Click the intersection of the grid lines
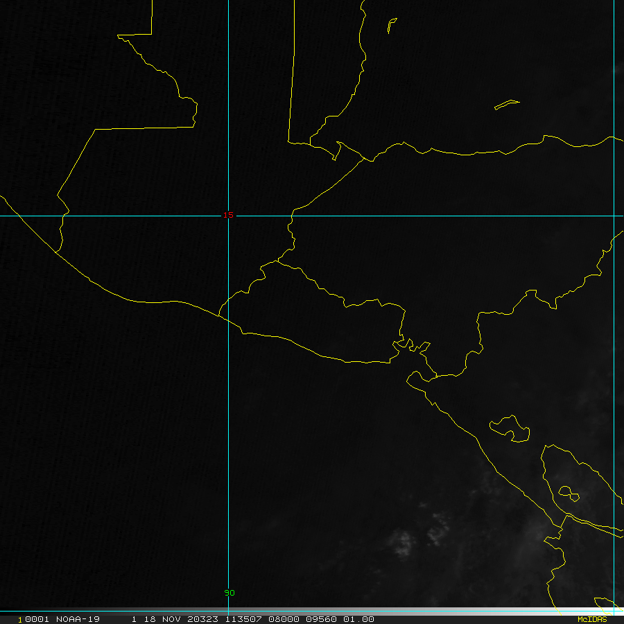The image size is (624, 624). click(x=229, y=216)
